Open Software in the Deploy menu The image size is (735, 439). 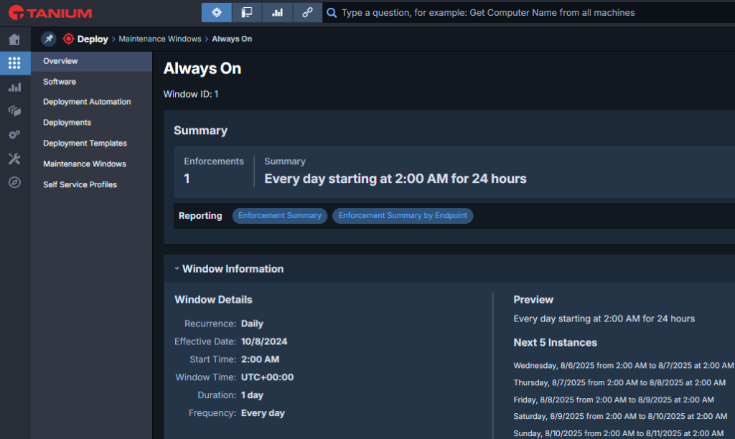60,82
